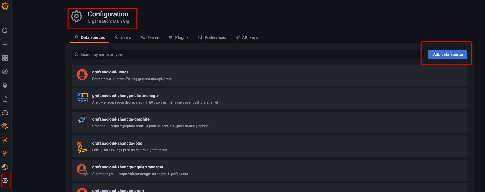Open the grafanacloud-zhangga-graphite data source
The height and width of the screenshot is (192, 485).
270,123
